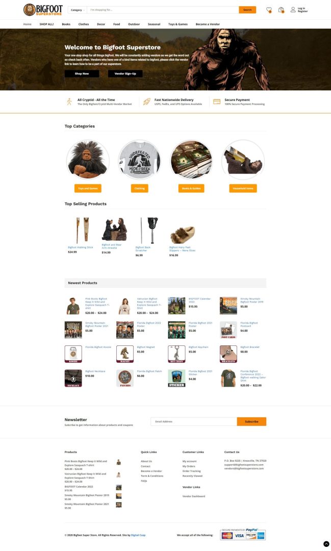Click the back-to-top arrow icon
The image size is (331, 551).
pyautogui.click(x=326, y=544)
